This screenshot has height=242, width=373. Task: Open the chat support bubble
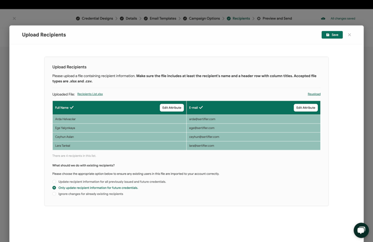361,230
